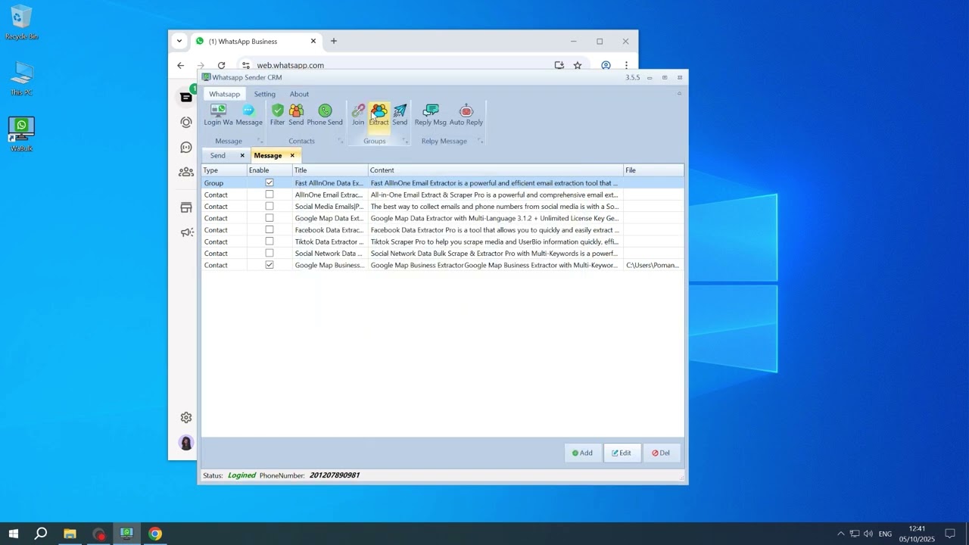Open WhatsApp profile avatar in browser sidebar

click(x=186, y=443)
